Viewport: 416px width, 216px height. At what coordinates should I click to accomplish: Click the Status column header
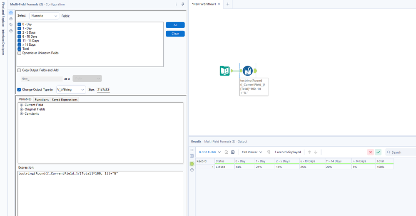click(x=224, y=161)
